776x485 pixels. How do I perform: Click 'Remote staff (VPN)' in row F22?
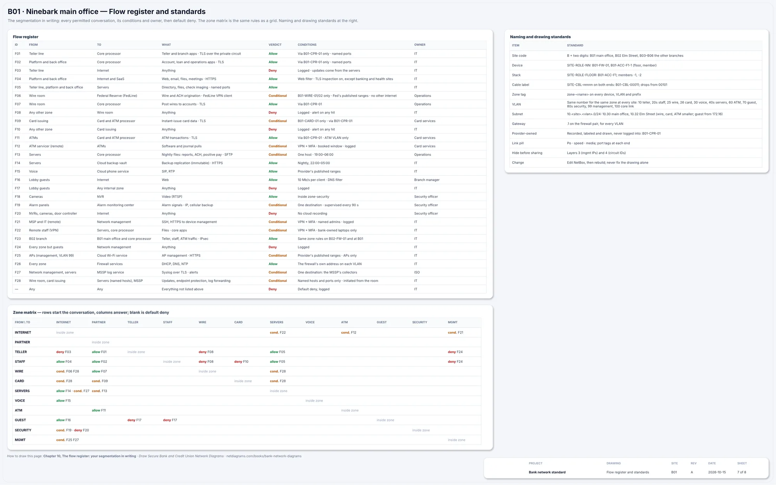[43, 230]
